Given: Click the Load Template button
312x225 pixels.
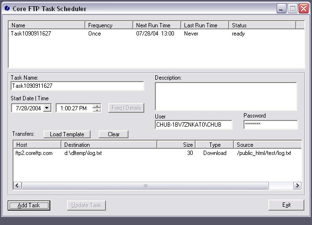Looking at the screenshot, I should (x=67, y=134).
